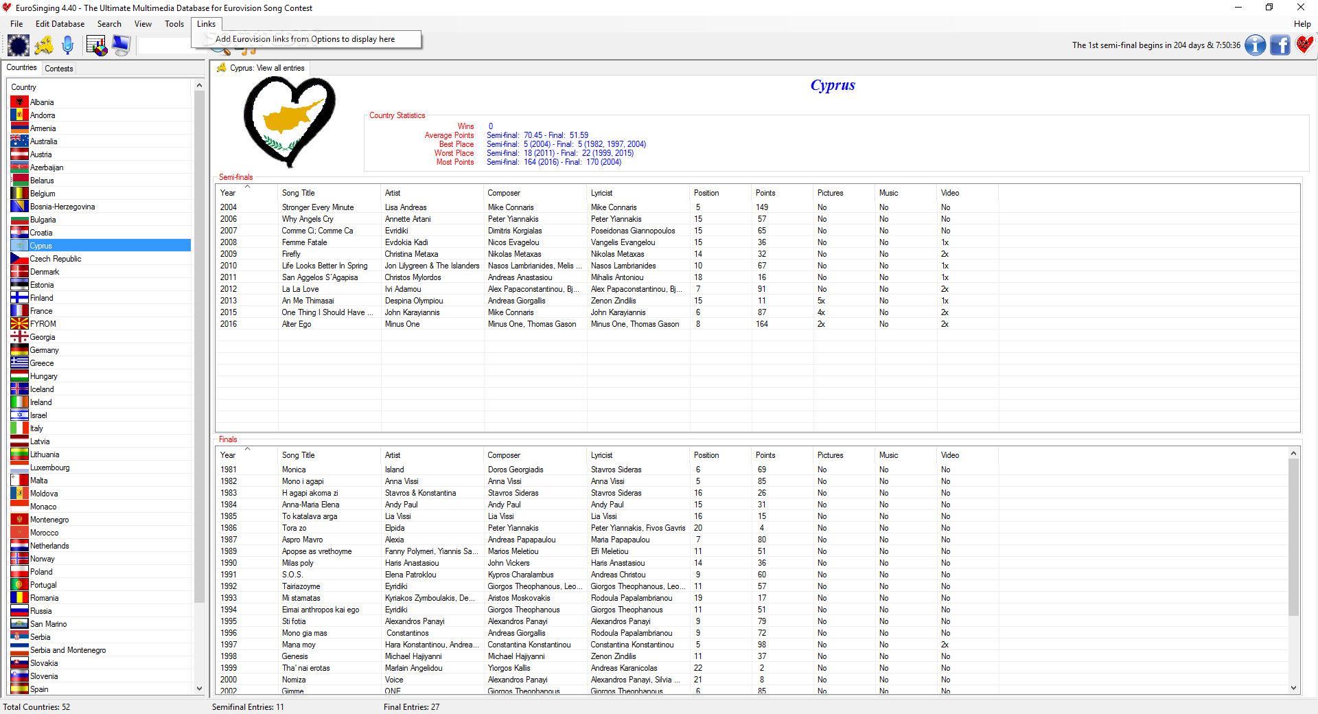Open the Search menu
Viewport: 1318px width, 714px height.
point(109,24)
